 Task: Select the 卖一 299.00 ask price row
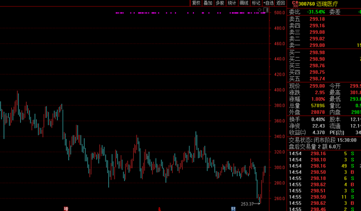coord(324,45)
